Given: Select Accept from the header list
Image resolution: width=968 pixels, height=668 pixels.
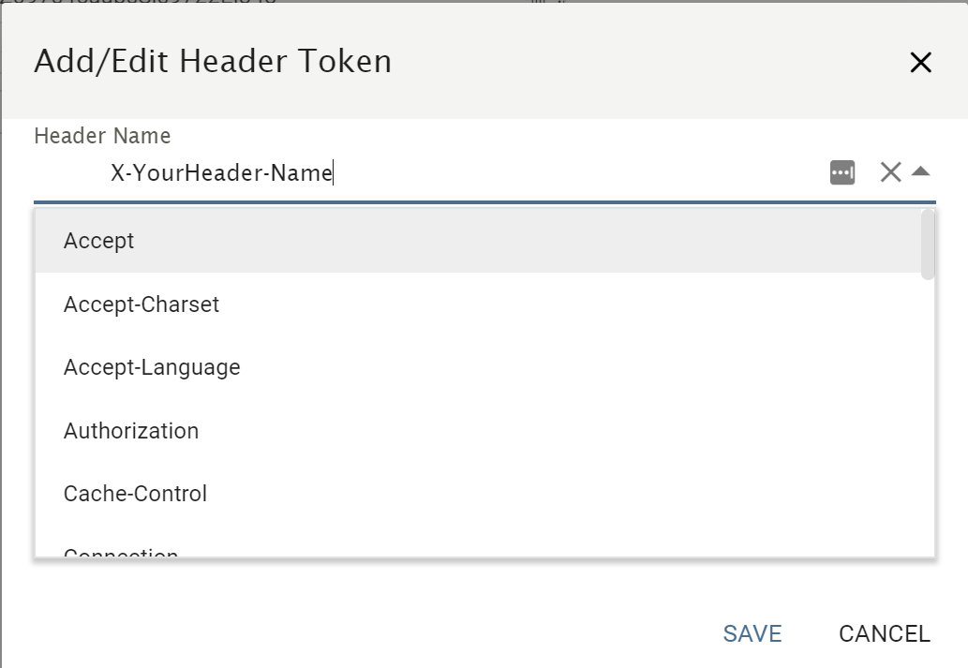Looking at the screenshot, I should coord(99,241).
